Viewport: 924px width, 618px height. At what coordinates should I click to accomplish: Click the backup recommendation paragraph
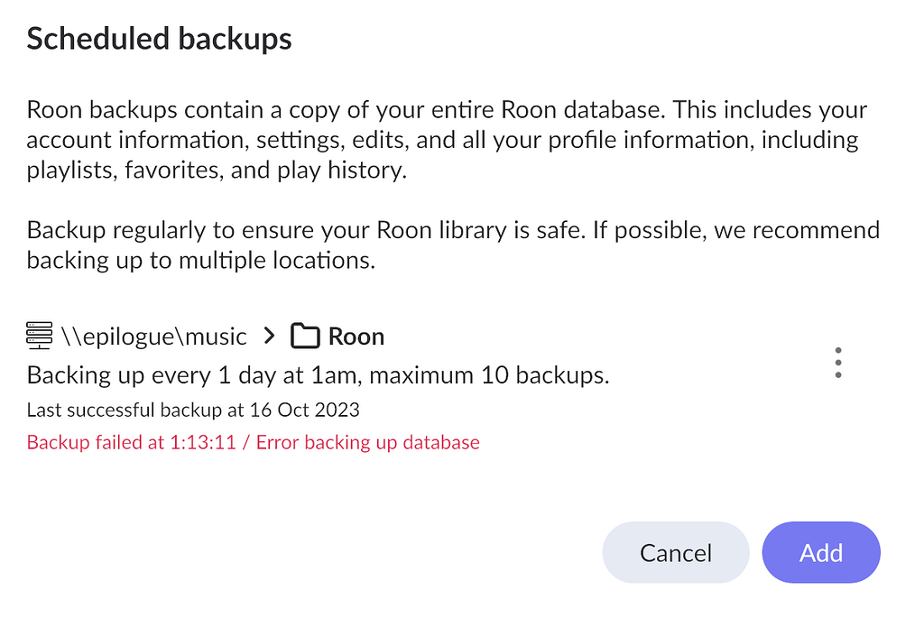451,244
